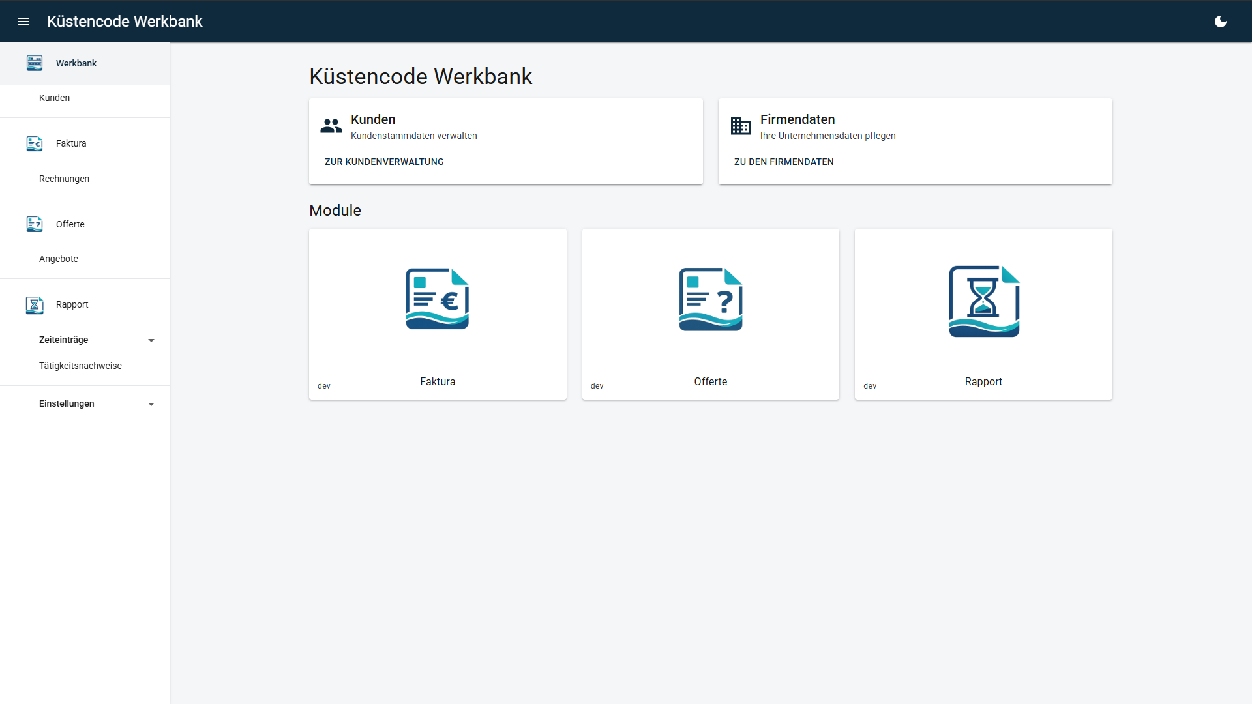Select the Werkbank icon in the sidebar
Viewport: 1252px width, 704px height.
(x=34, y=63)
